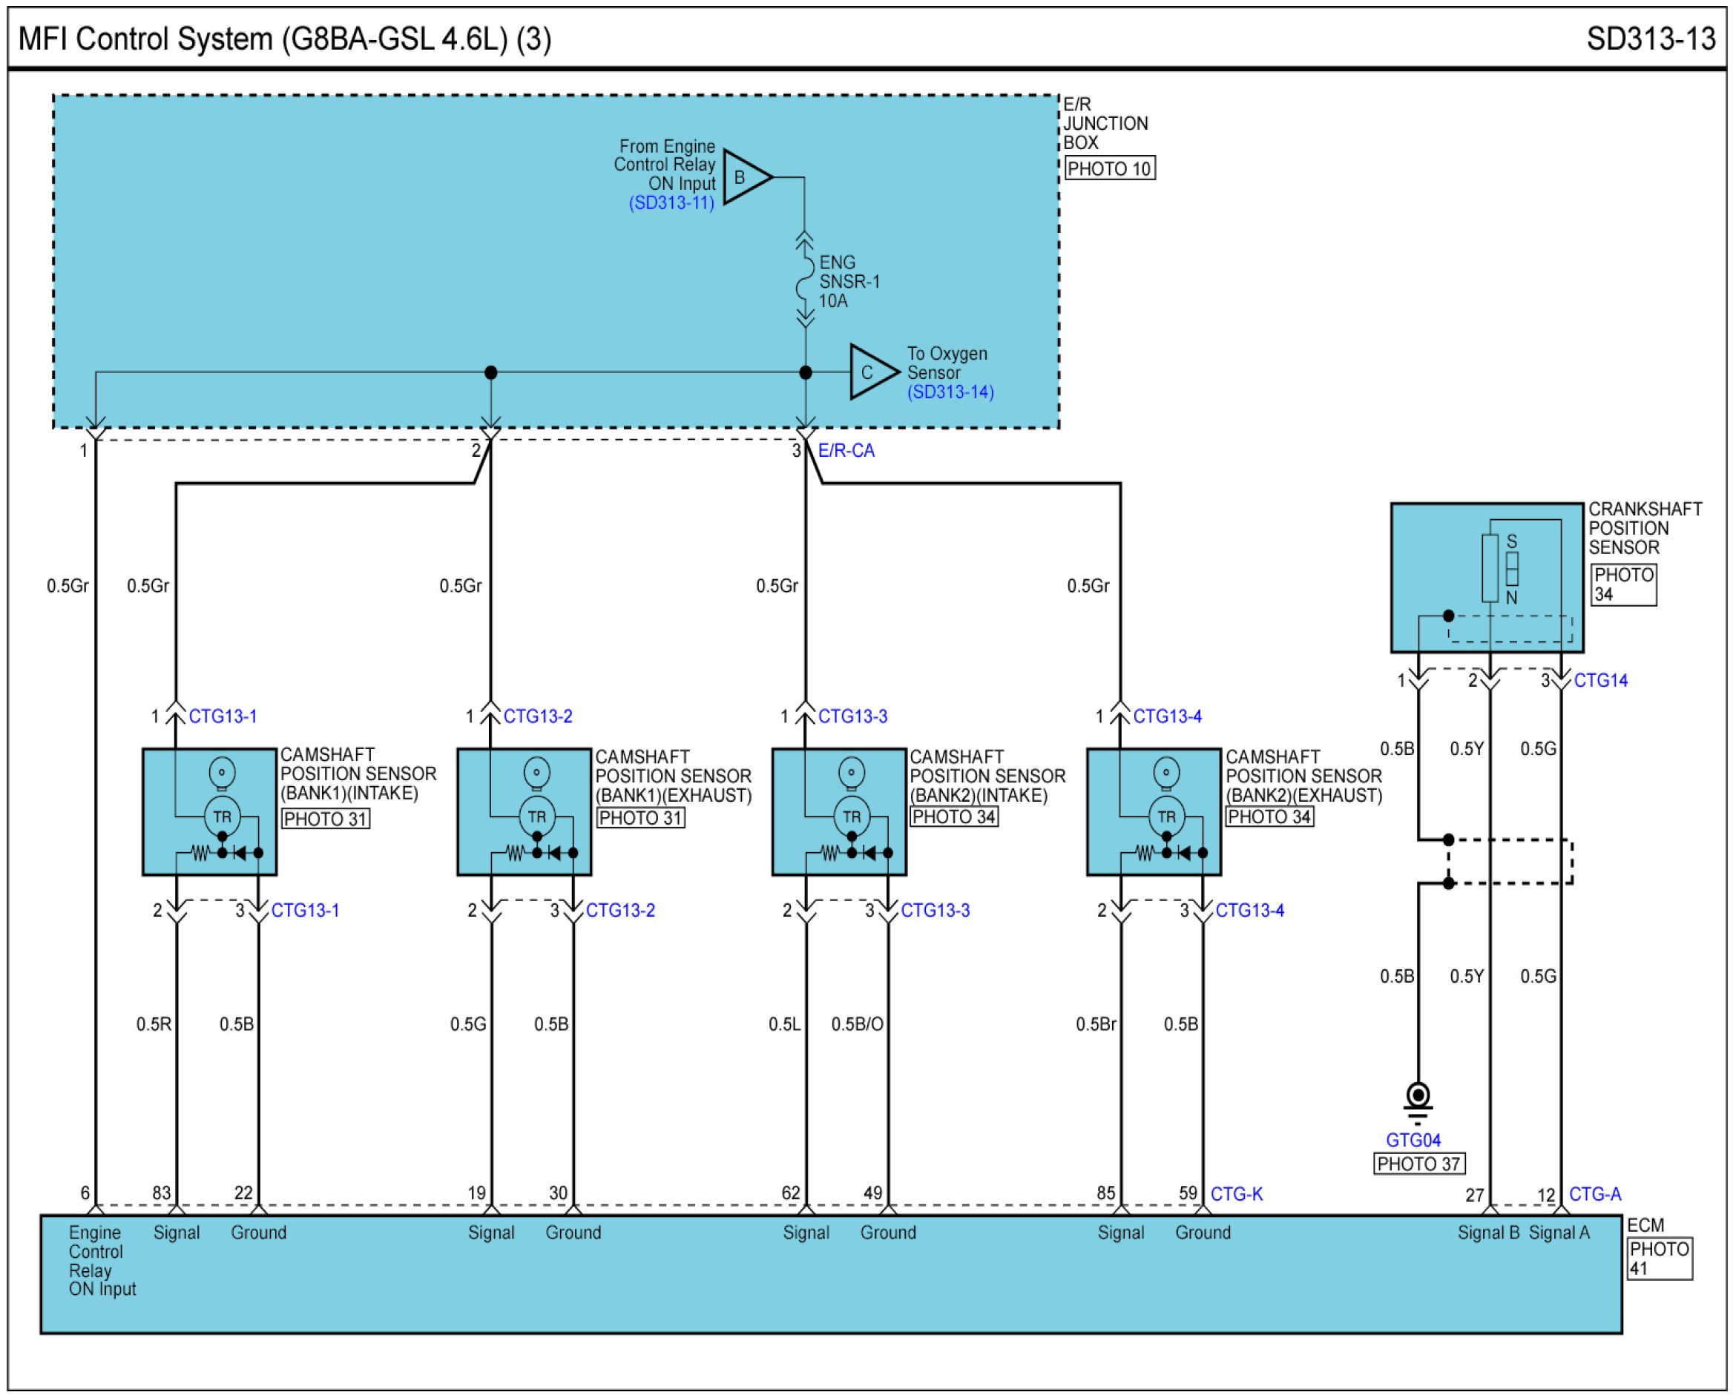
Task: Click the CTG-A connector label
Action: click(x=1595, y=1194)
